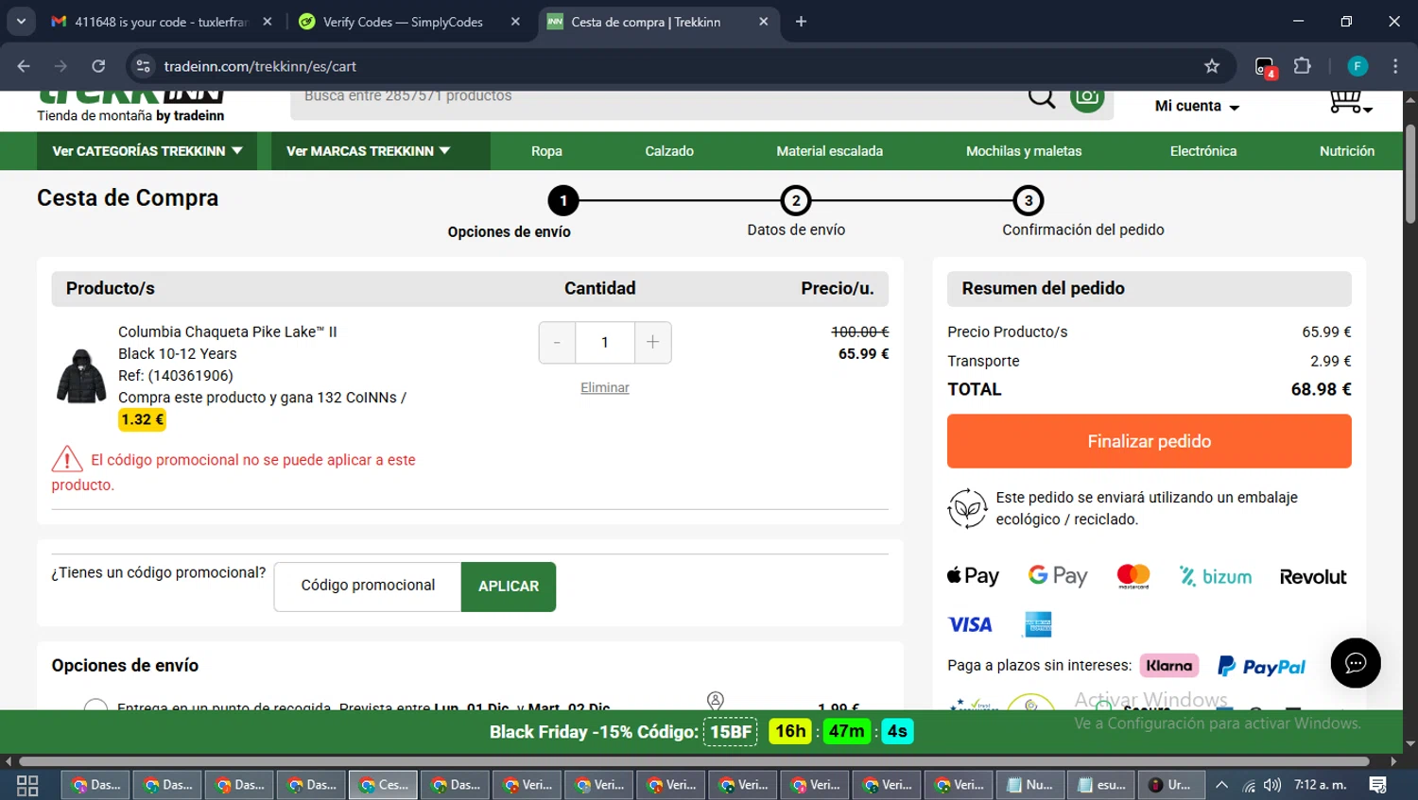Image resolution: width=1418 pixels, height=800 pixels.
Task: Click the Klarna badge
Action: (1169, 666)
